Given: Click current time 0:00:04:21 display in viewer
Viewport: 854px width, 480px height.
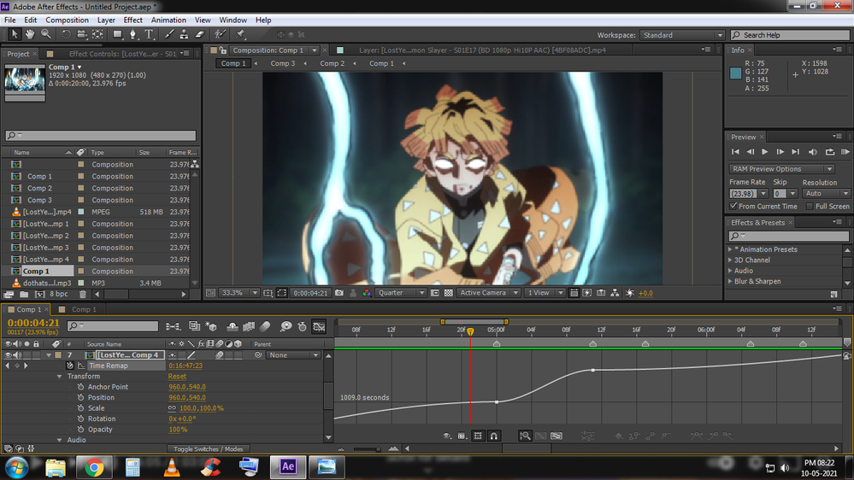Looking at the screenshot, I should [x=310, y=293].
